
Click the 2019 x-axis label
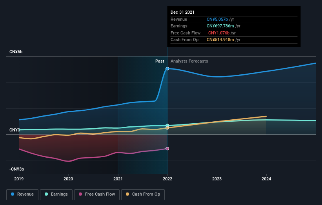pos(19,179)
